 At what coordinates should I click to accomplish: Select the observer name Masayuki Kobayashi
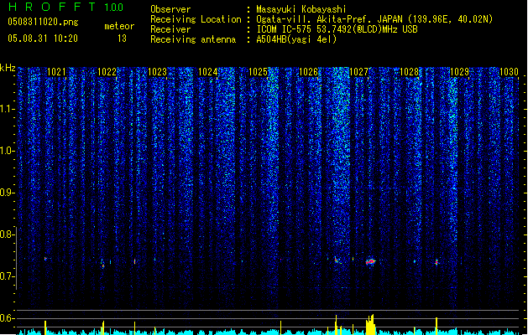click(301, 9)
